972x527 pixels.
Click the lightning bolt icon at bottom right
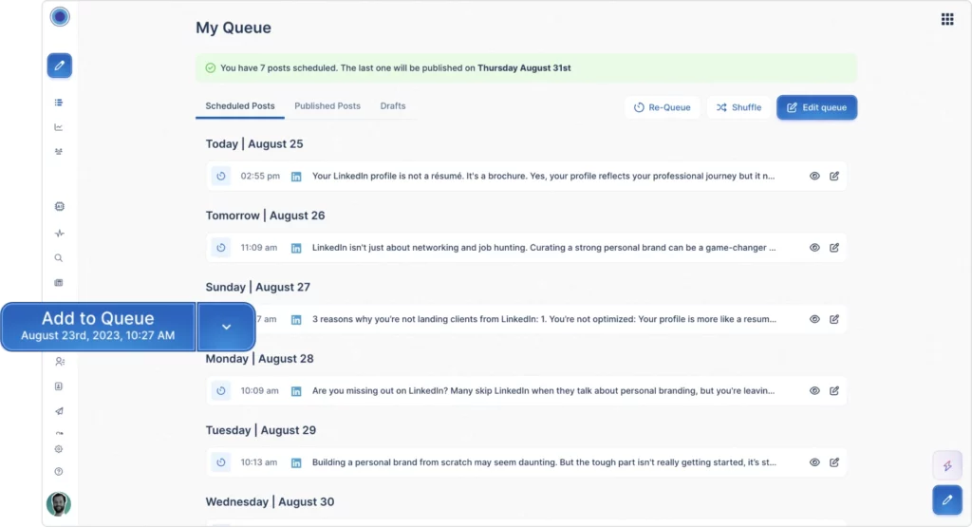[x=947, y=465]
